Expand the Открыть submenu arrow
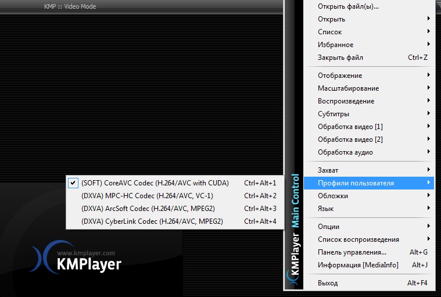 click(428, 19)
